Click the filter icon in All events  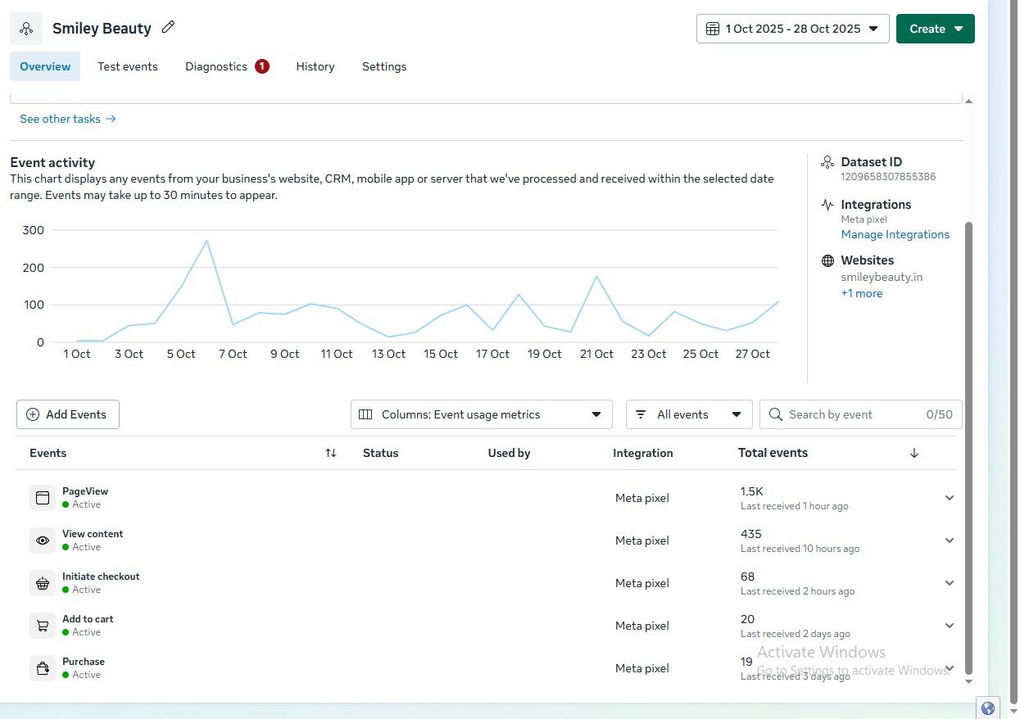641,414
